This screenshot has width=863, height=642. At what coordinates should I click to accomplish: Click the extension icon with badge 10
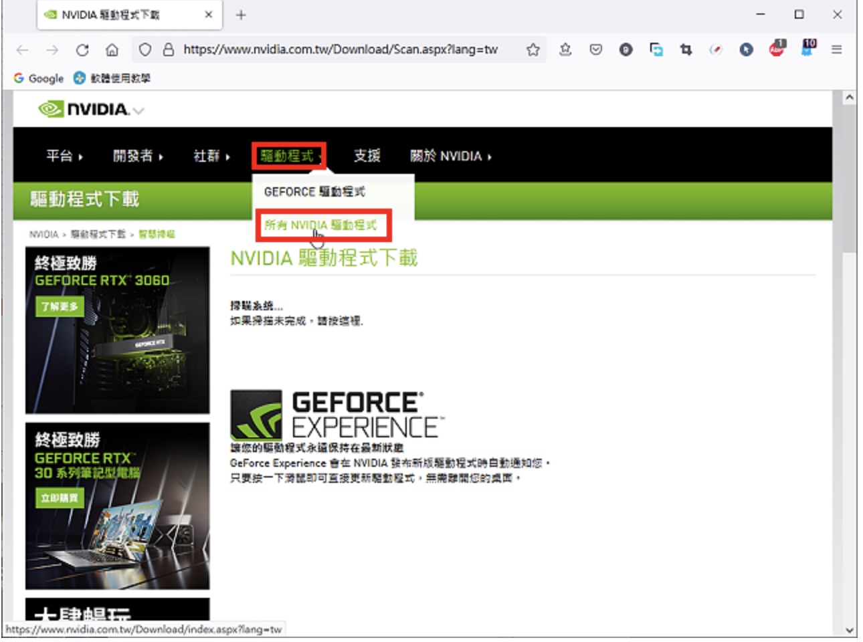click(x=807, y=48)
